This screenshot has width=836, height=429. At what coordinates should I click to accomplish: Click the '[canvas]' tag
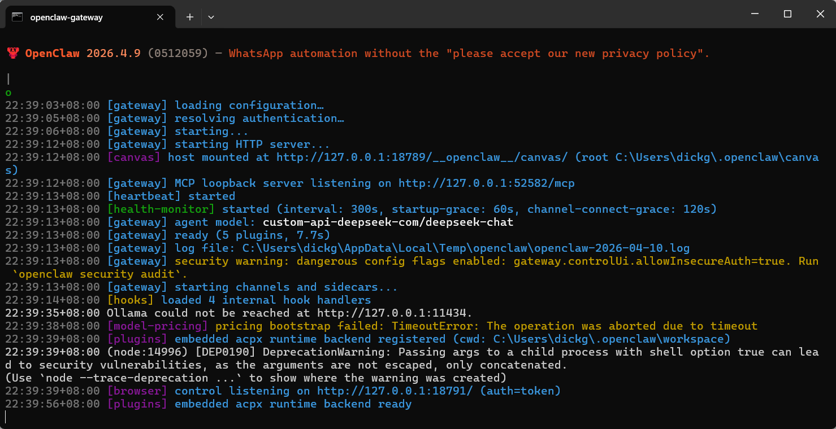[x=133, y=157]
